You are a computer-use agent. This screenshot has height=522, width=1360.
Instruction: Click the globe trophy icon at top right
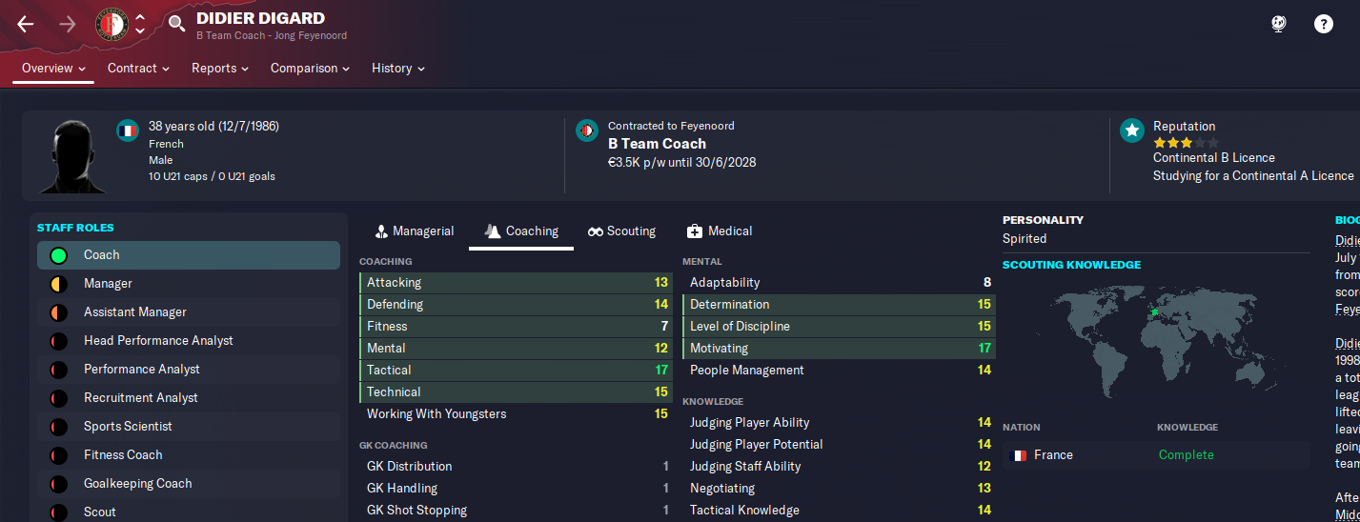point(1279,25)
